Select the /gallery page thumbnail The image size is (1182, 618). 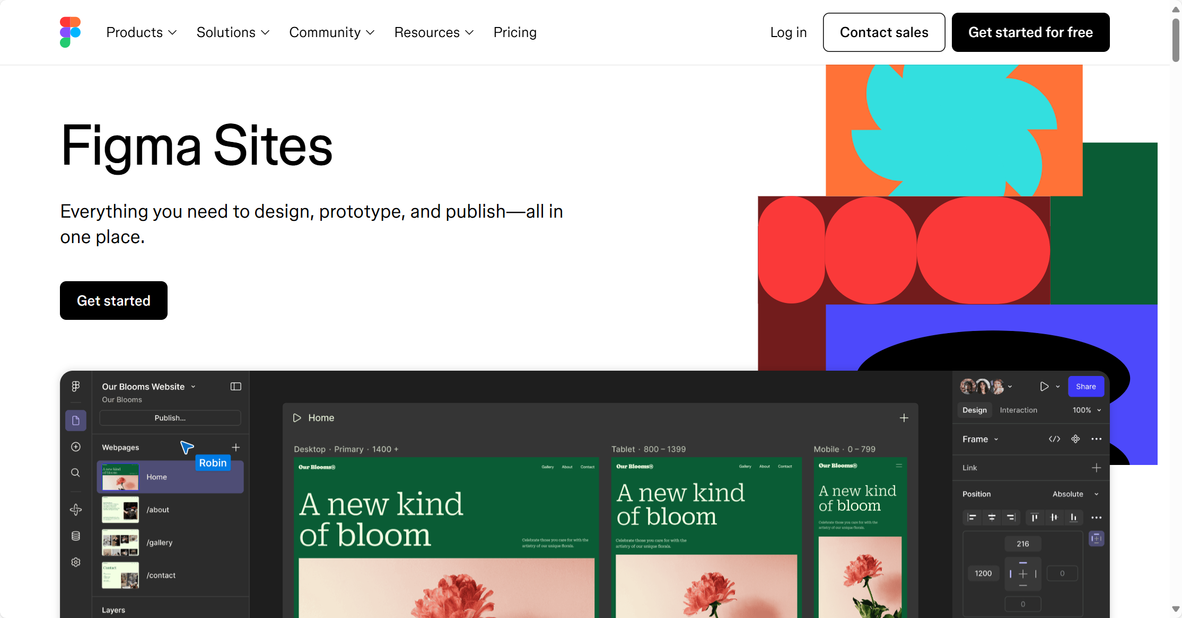pyautogui.click(x=120, y=542)
